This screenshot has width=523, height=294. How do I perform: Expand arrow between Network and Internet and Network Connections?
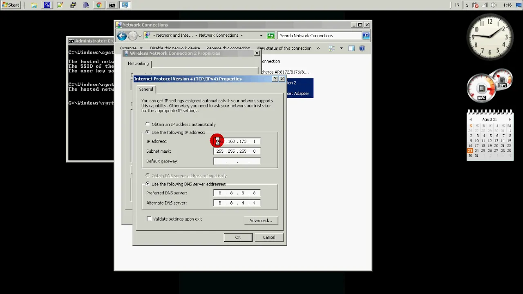click(196, 36)
